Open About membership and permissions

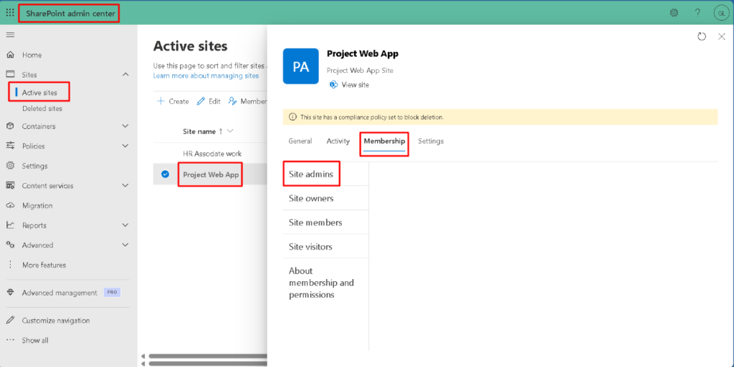click(321, 283)
